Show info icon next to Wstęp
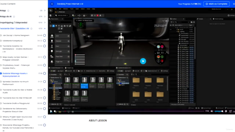Viewport: 235px width, 132px height. [8, 11]
